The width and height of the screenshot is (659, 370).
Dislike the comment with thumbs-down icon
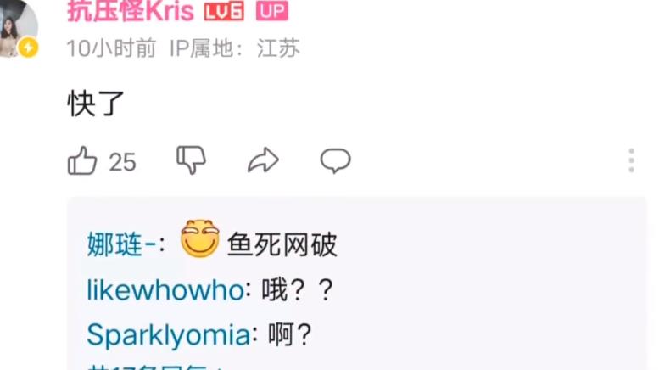tap(191, 160)
